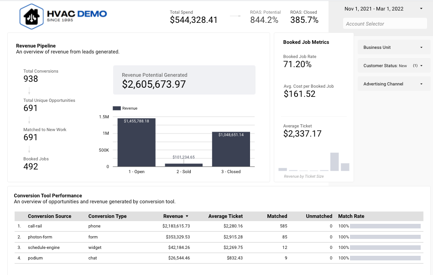This screenshot has height=275, width=433.
Task: Click the ROAS: Potential value 844.2%
Action: tap(264, 20)
